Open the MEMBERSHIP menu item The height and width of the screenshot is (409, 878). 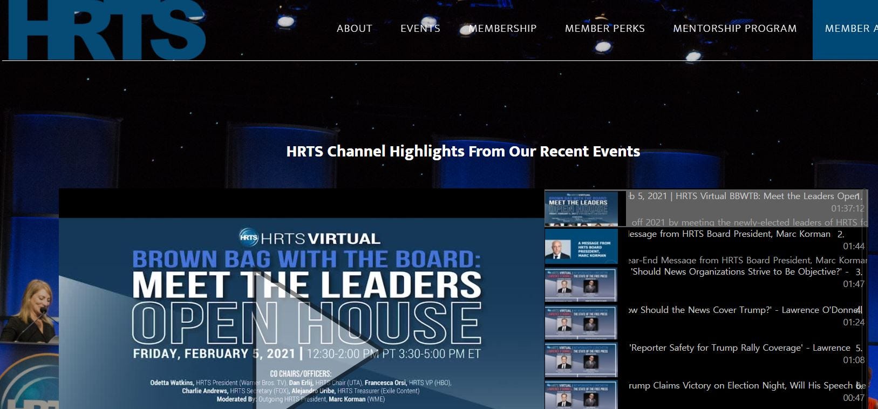point(503,29)
